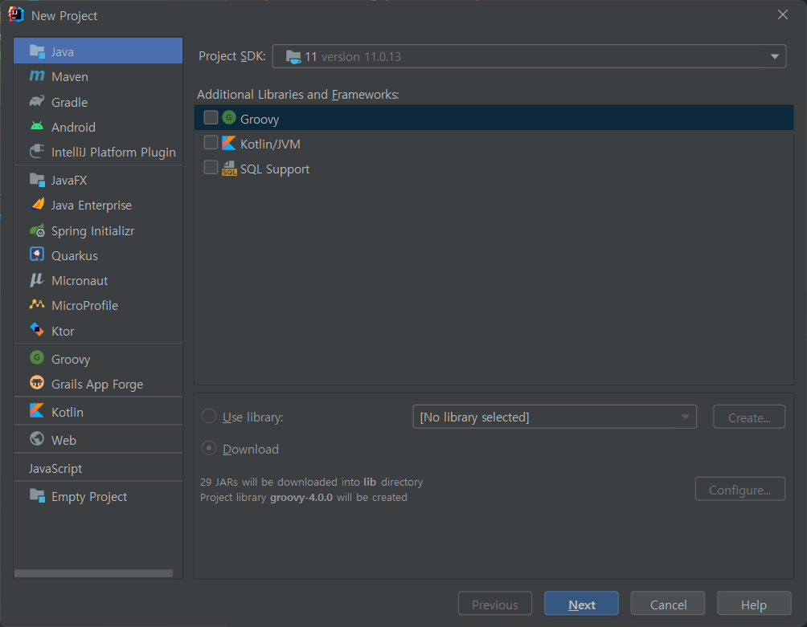Click the Ktor diamond icon
This screenshot has height=627, width=807.
pyautogui.click(x=37, y=329)
